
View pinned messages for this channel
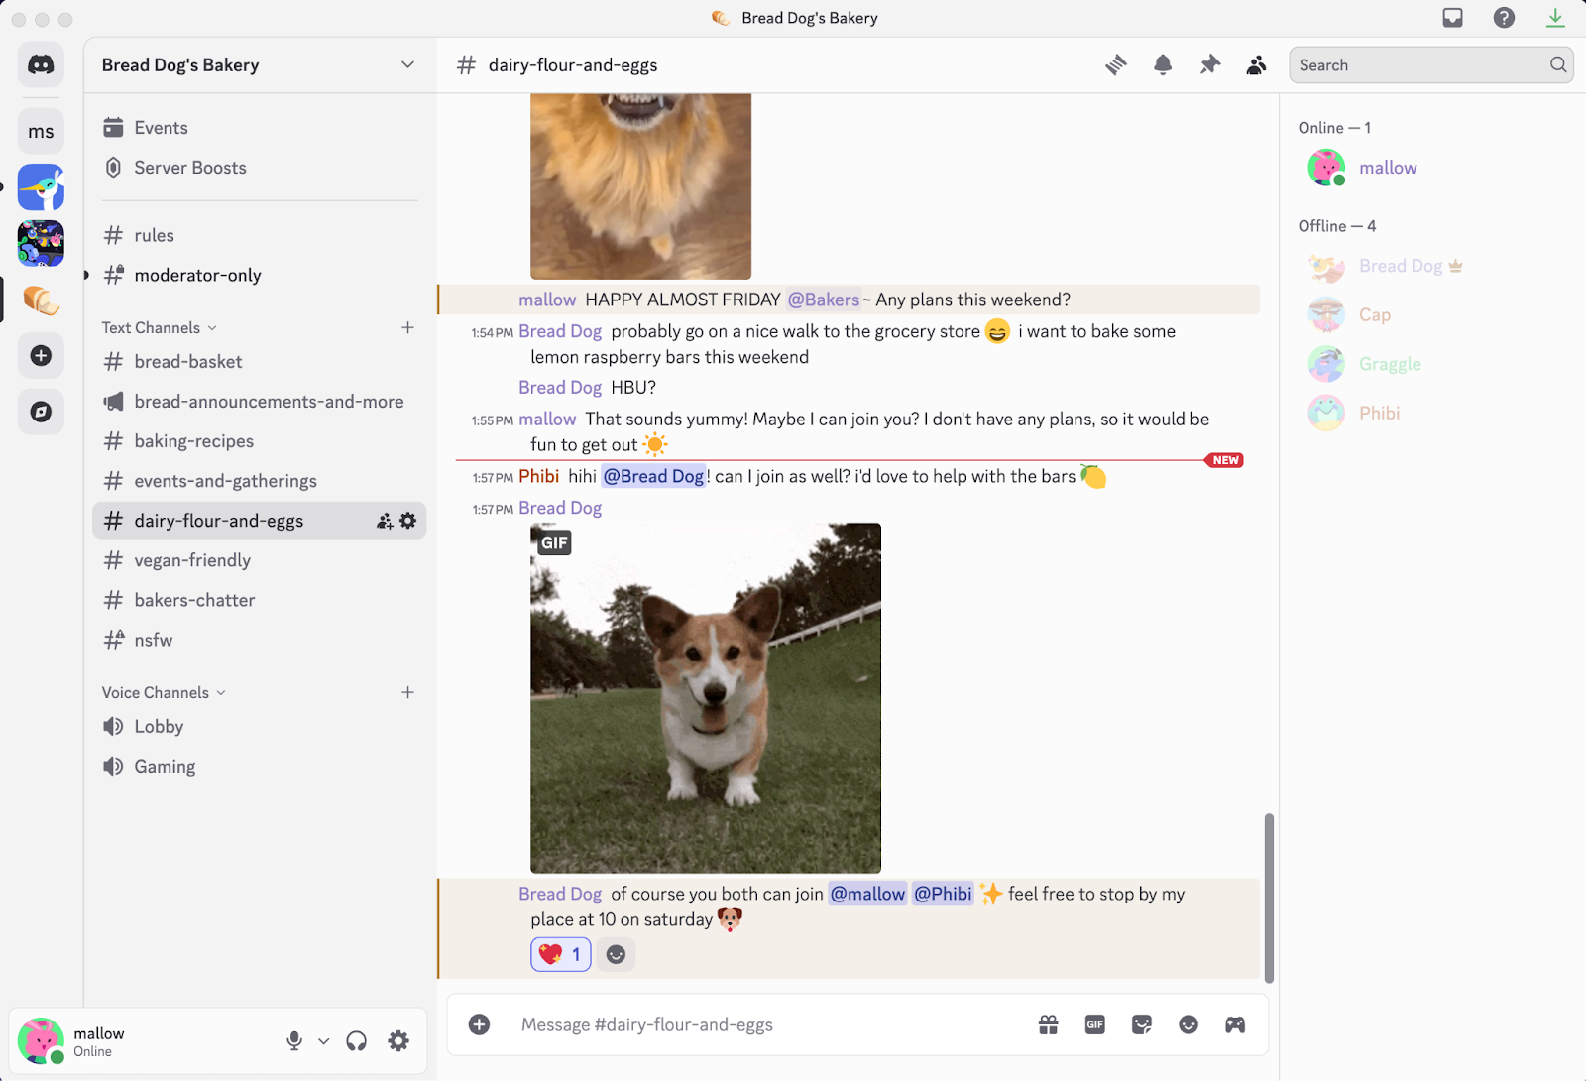1209,64
